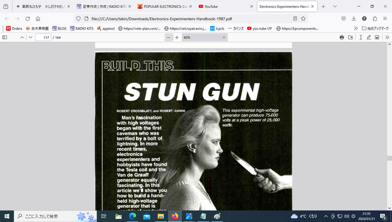Image resolution: width=392 pixels, height=222 pixels.
Task: Zoom in with the plus button
Action: tap(177, 37)
